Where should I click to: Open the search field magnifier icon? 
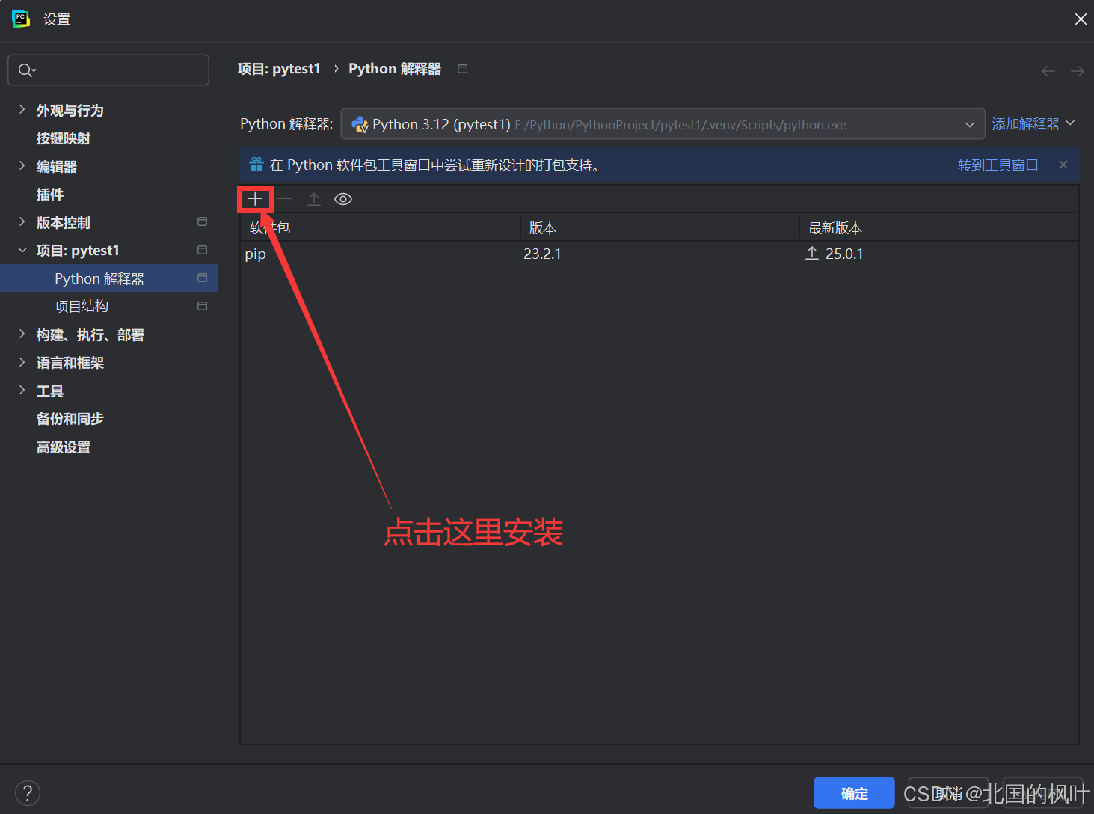[x=26, y=70]
